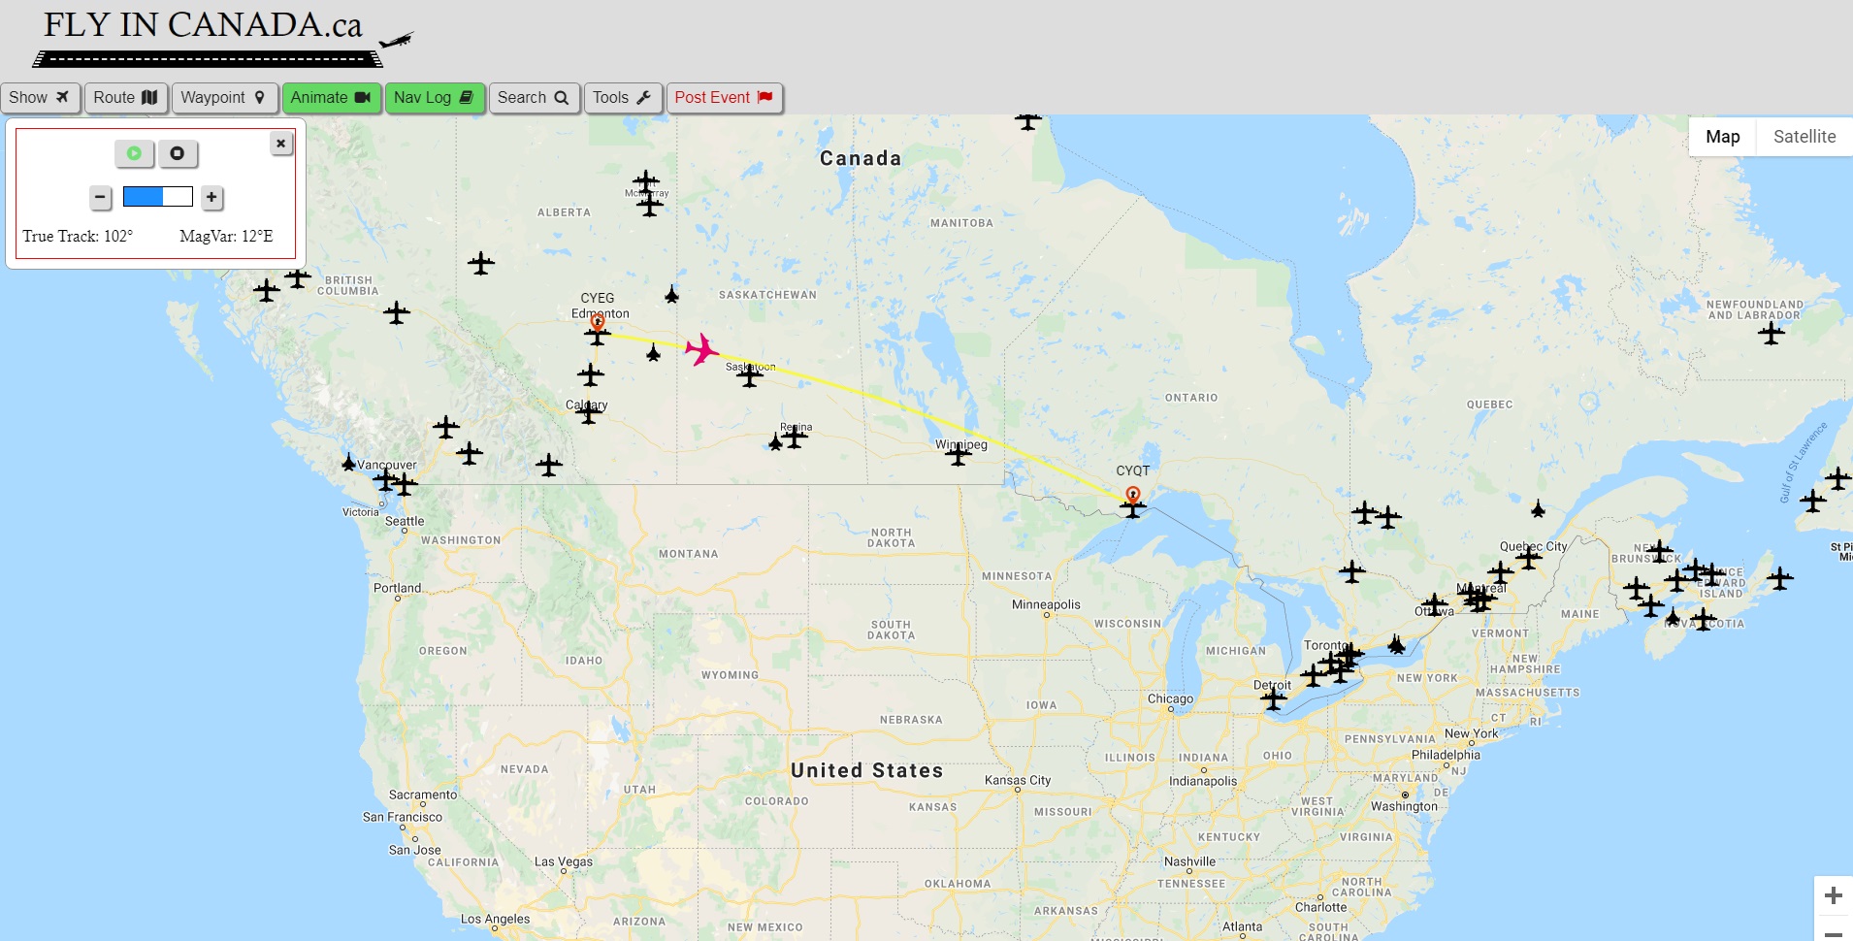Toggle the Nav Log panel

click(434, 98)
